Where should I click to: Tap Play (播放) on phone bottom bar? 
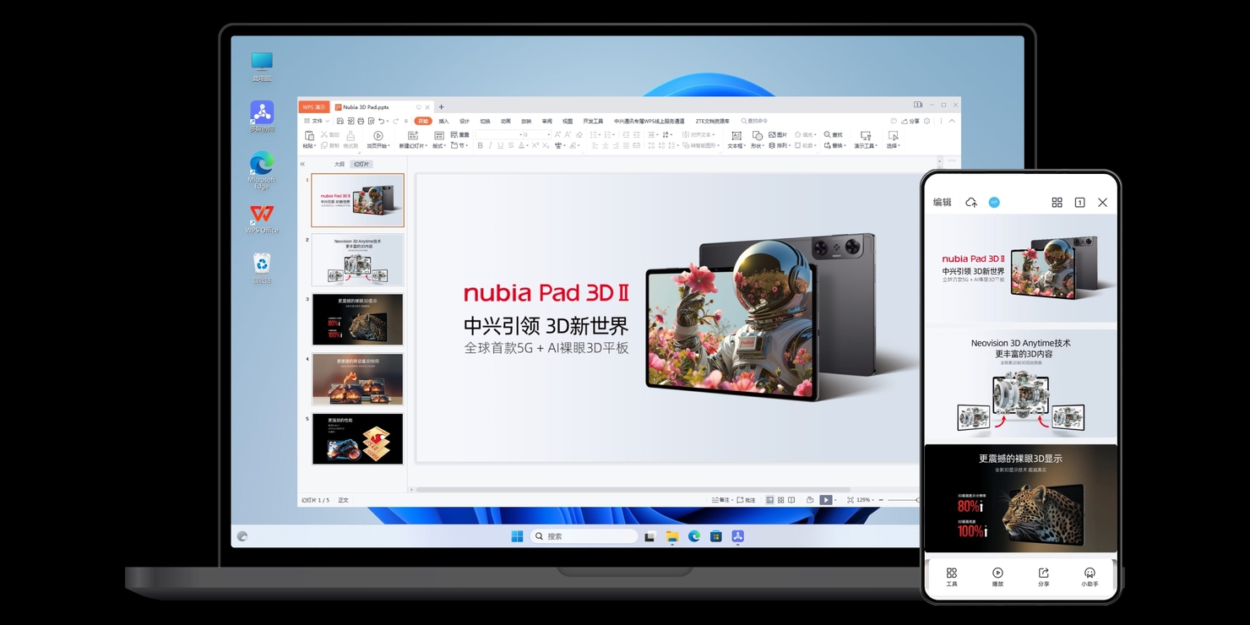pos(997,577)
